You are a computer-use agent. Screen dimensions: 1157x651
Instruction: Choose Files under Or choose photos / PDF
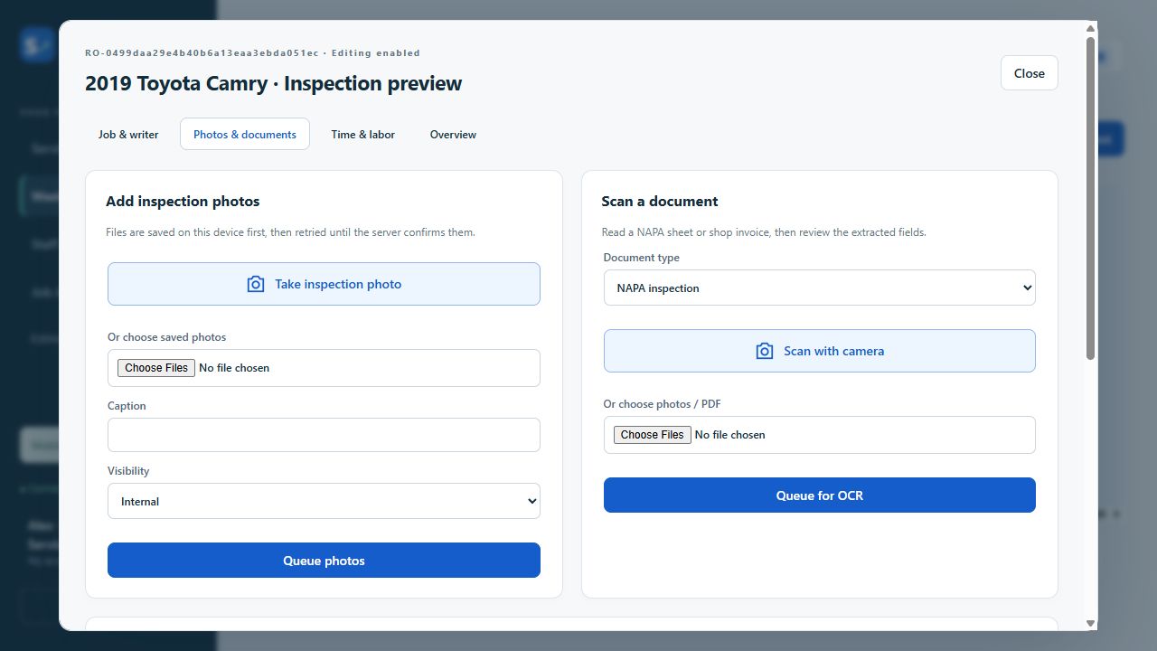coord(652,435)
